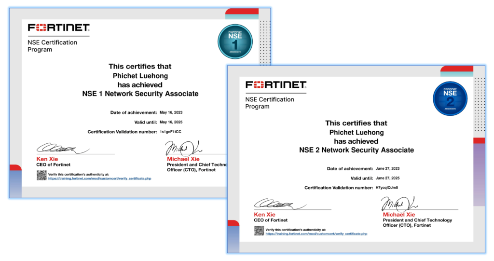
Task: Click 'President and Chief Technology Officer' on NSE 2 certificate
Action: click(417, 222)
